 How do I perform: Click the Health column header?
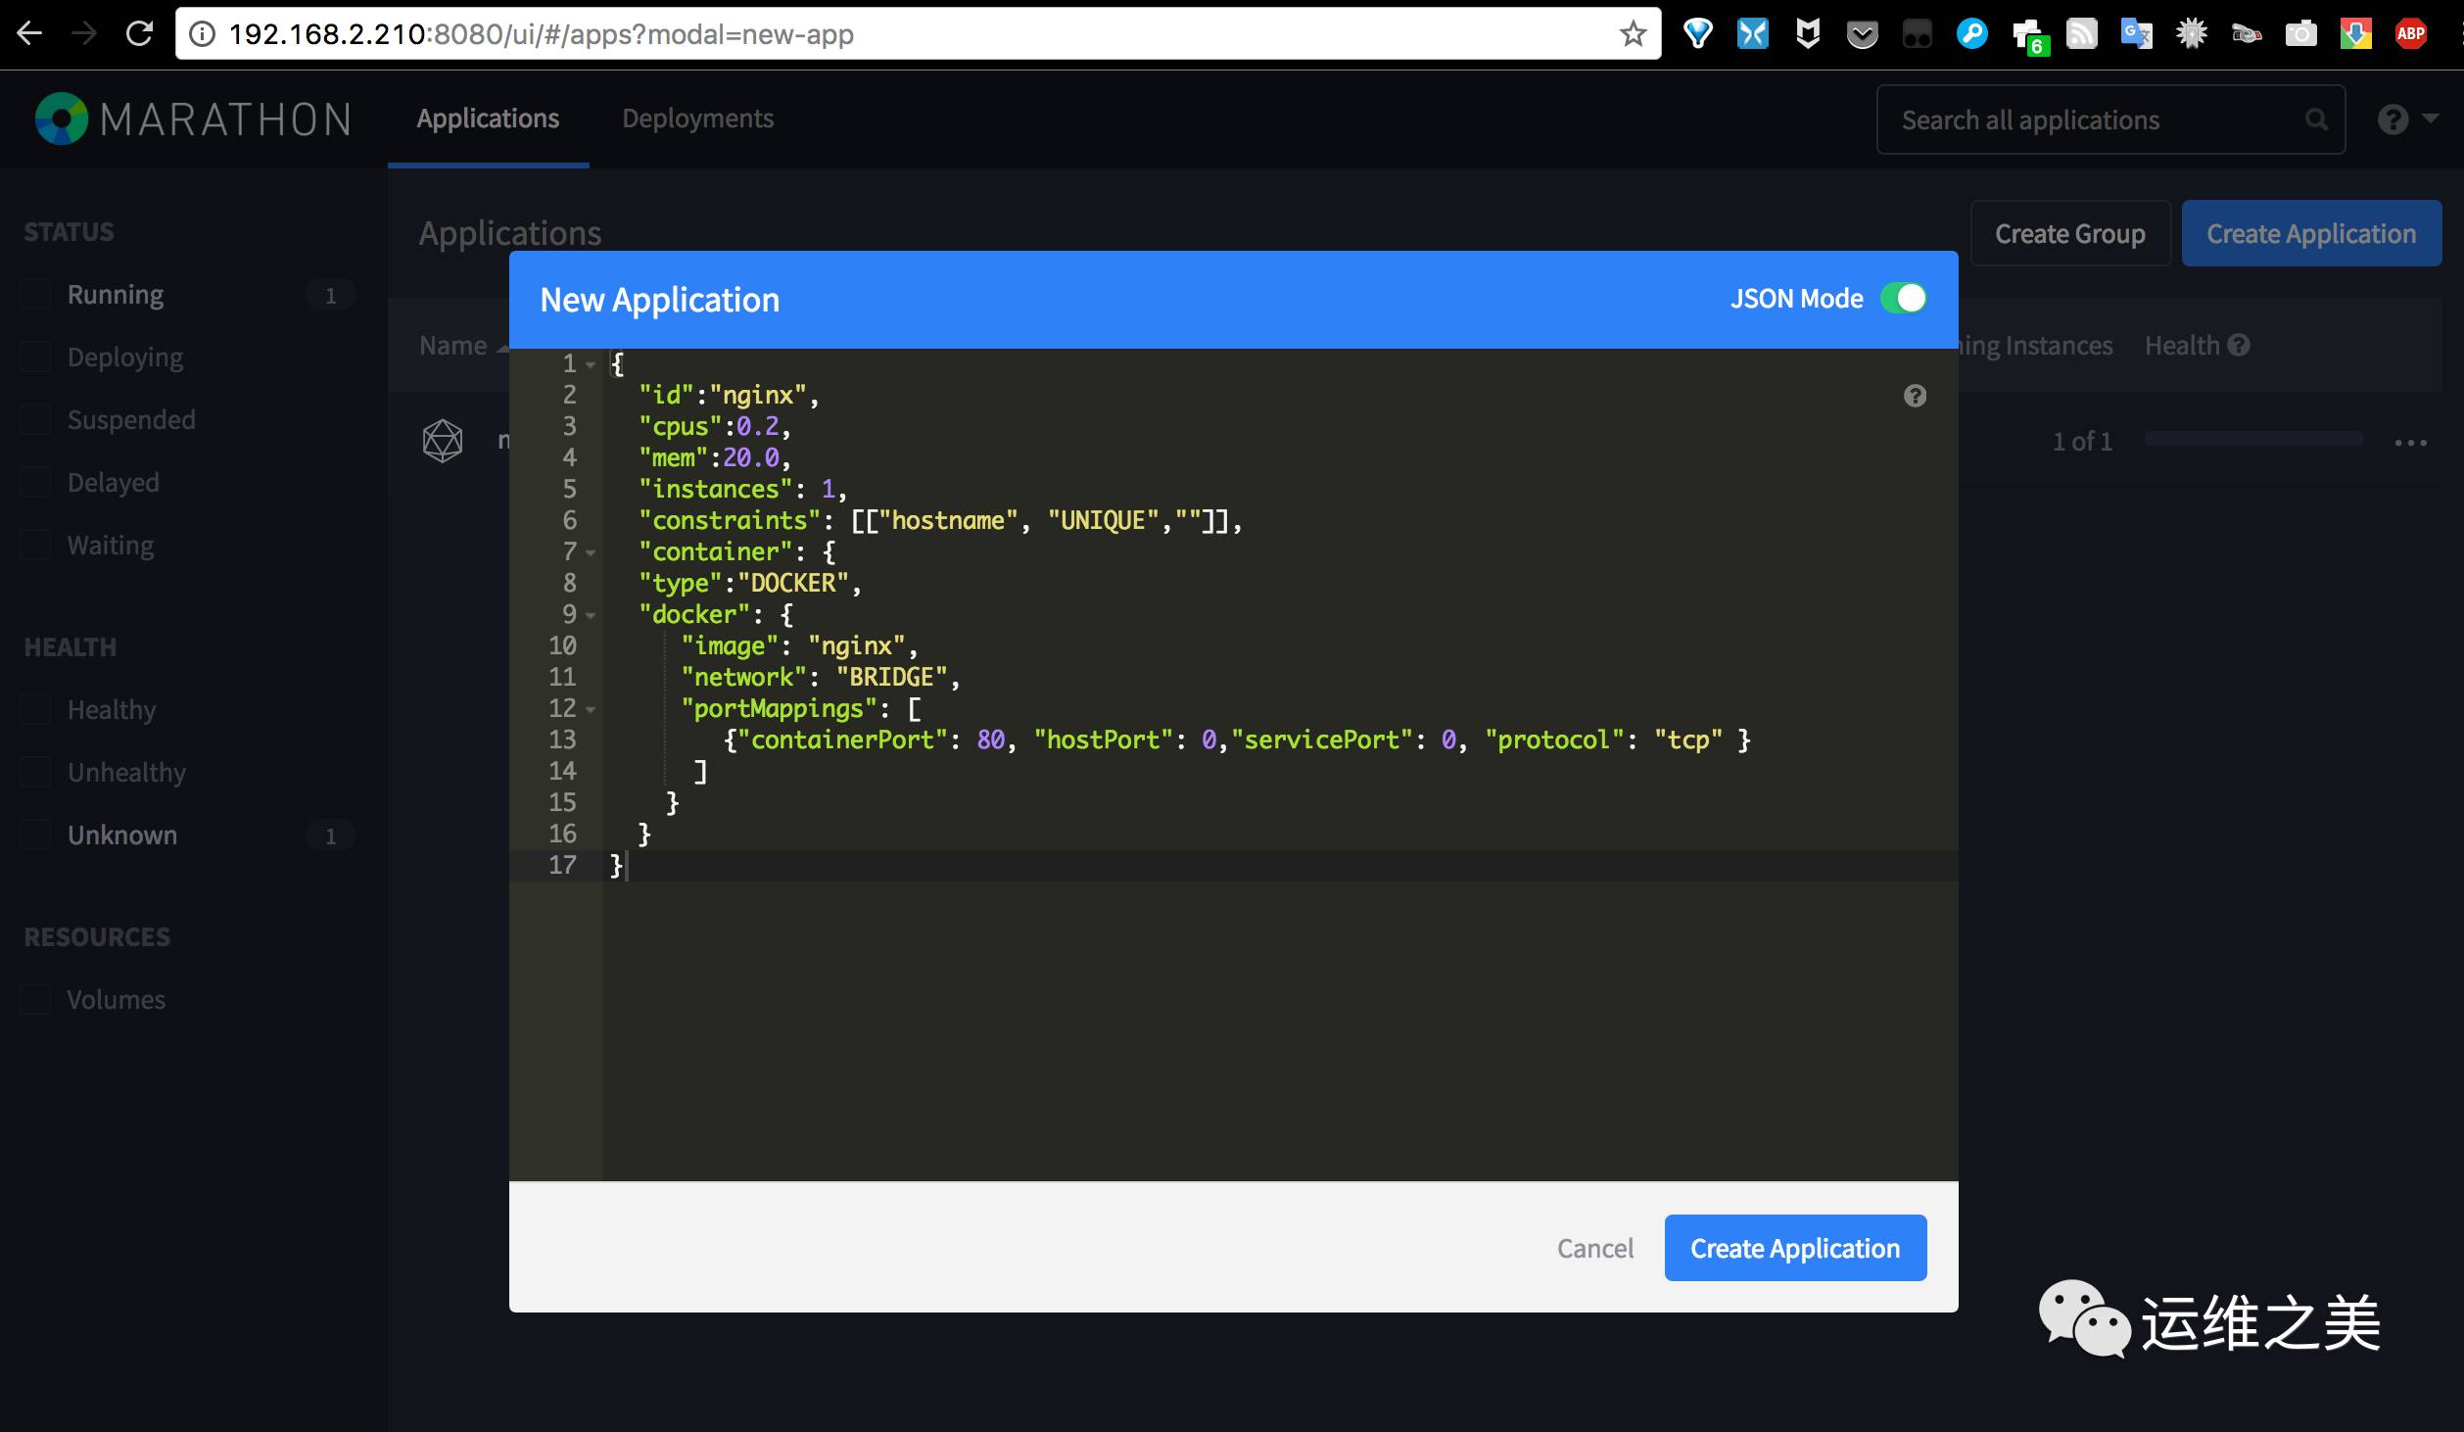[2182, 345]
